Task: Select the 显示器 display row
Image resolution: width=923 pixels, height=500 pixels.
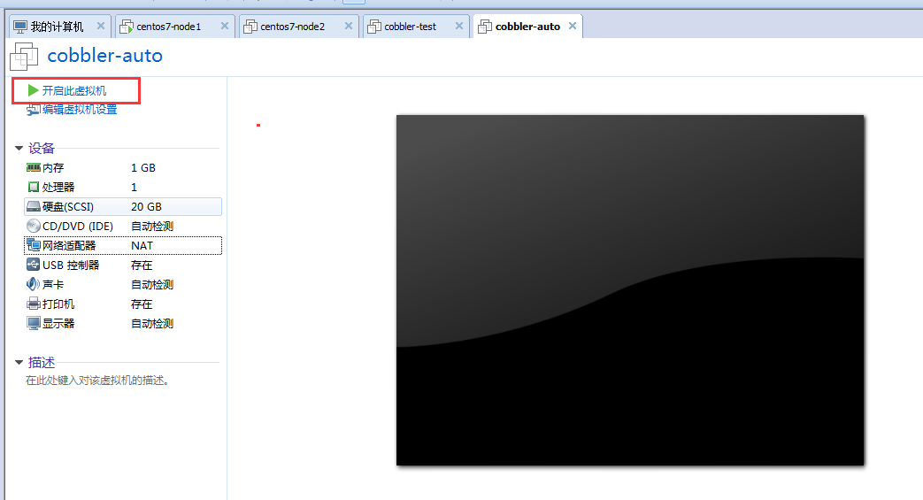Action: click(122, 323)
